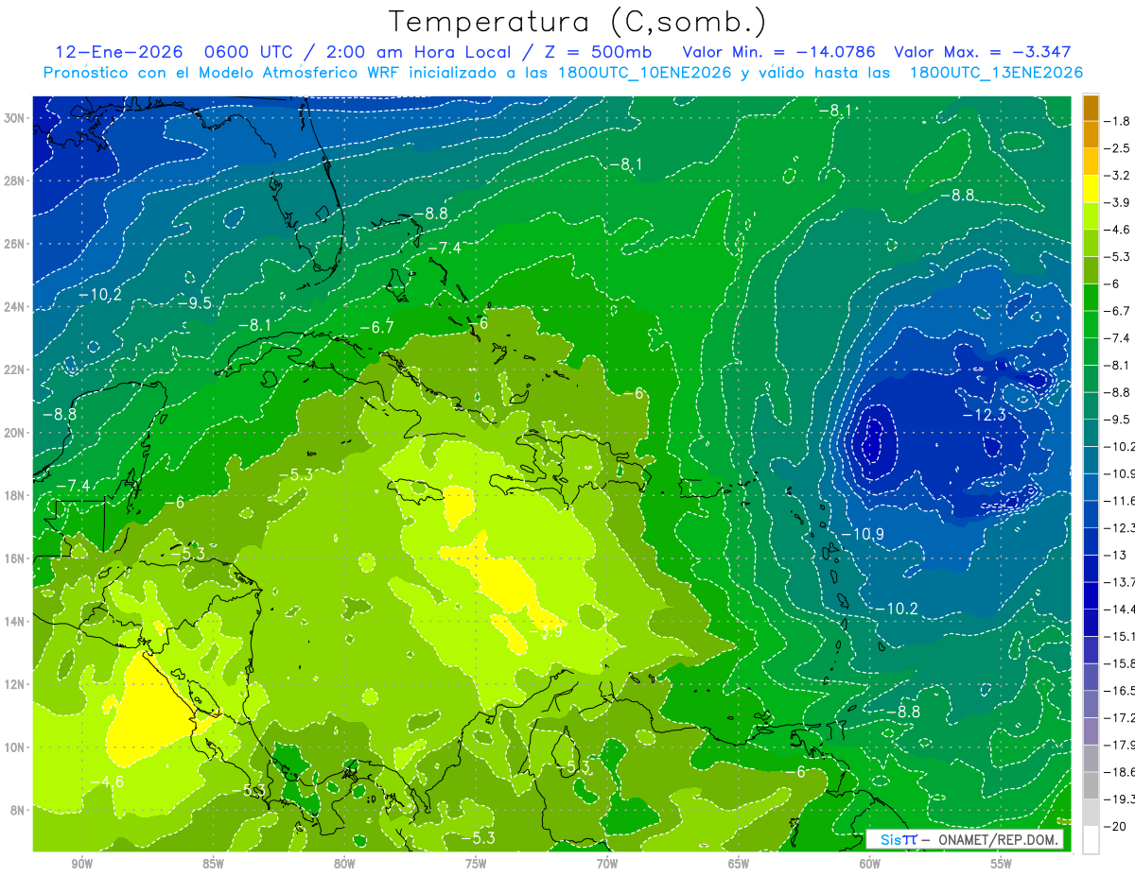The height and width of the screenshot is (876, 1135).
Task: Pick the green swatch between -6 and -6.7 in legend
Action: point(1091,298)
